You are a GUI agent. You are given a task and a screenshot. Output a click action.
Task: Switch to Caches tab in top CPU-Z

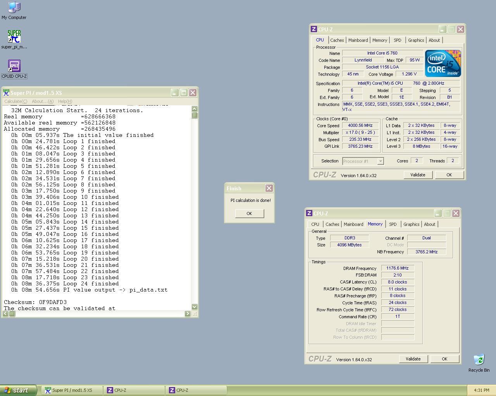click(x=337, y=40)
